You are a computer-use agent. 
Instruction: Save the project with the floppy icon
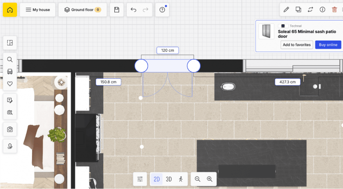tap(117, 10)
